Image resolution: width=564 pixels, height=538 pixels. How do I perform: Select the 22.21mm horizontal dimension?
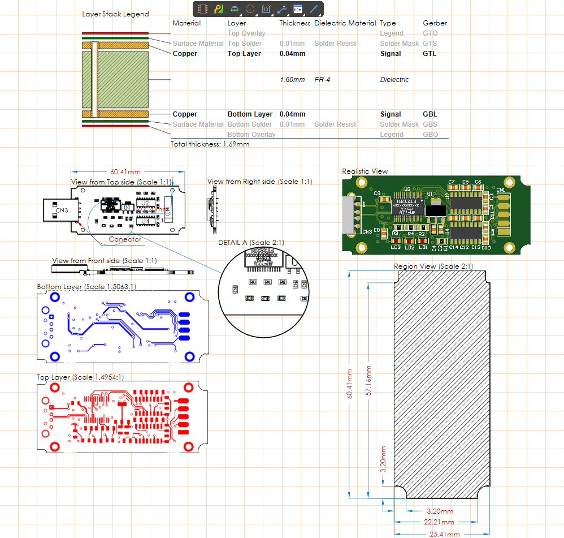tap(439, 522)
